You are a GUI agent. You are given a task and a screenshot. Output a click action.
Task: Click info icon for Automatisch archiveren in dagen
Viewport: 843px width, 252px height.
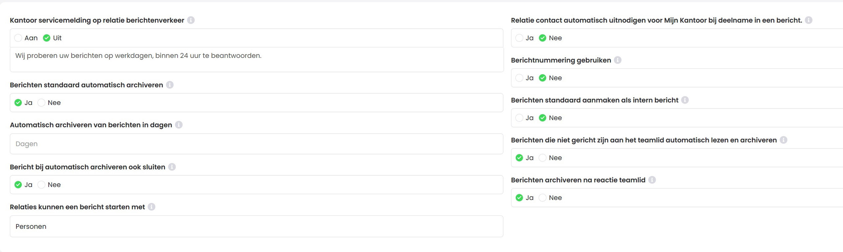pos(179,125)
